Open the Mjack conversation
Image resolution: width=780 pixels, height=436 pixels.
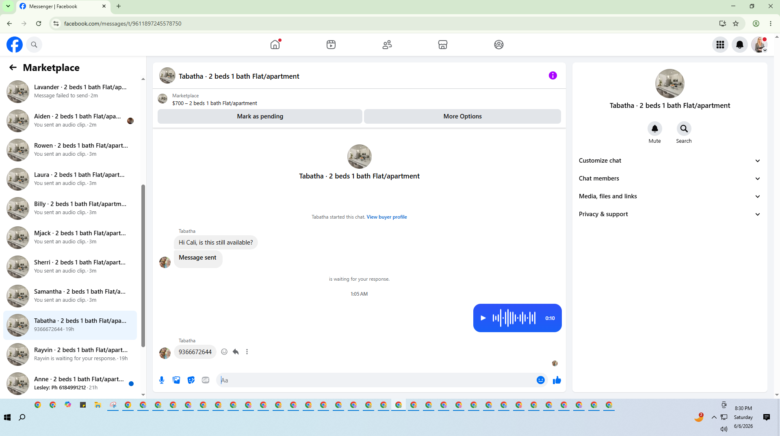70,237
